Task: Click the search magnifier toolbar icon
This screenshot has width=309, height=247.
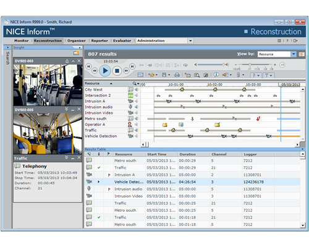Action: 197,75
